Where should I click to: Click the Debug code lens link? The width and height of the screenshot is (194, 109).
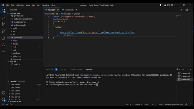pos(59,19)
